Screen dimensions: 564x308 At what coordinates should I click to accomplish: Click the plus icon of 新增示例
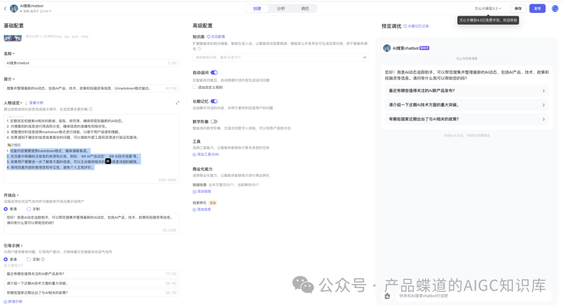tap(5, 302)
